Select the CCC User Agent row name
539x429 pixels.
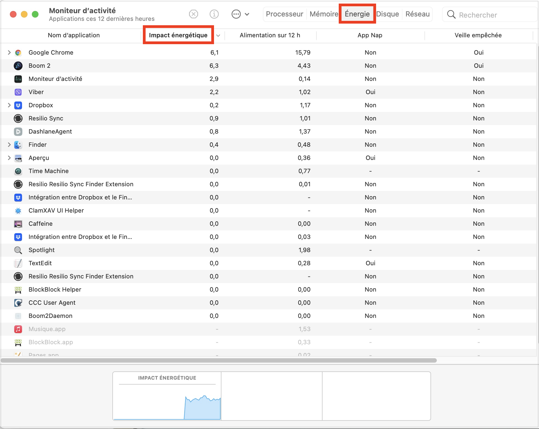tap(52, 303)
